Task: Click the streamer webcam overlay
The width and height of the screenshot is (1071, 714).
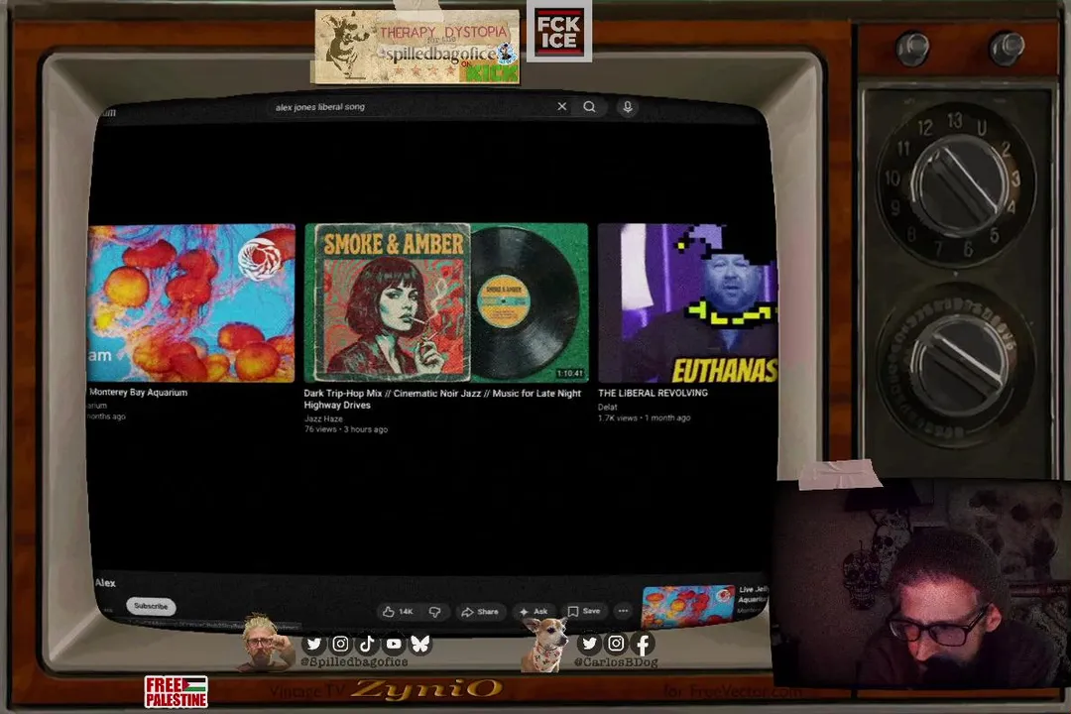Action: pyautogui.click(x=921, y=583)
